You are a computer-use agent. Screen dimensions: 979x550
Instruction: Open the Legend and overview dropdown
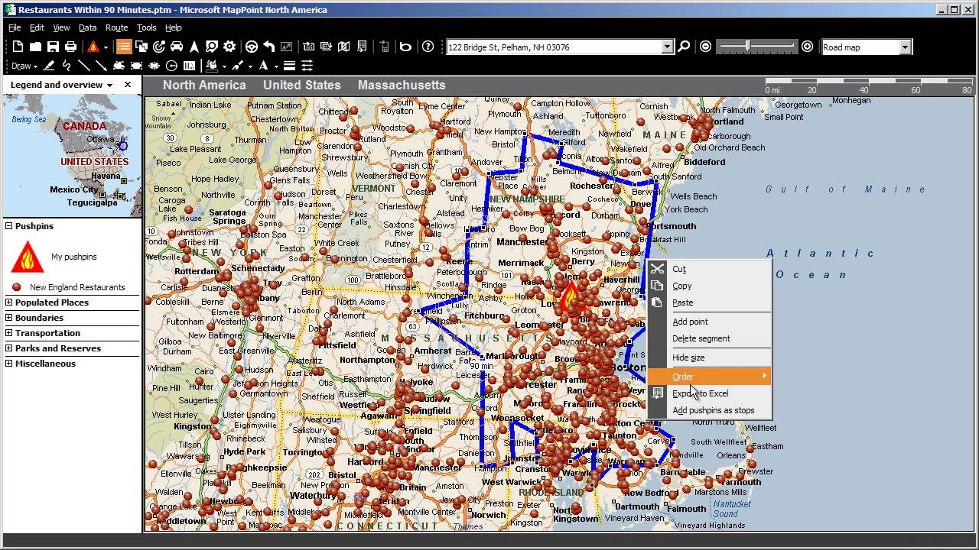(x=109, y=85)
